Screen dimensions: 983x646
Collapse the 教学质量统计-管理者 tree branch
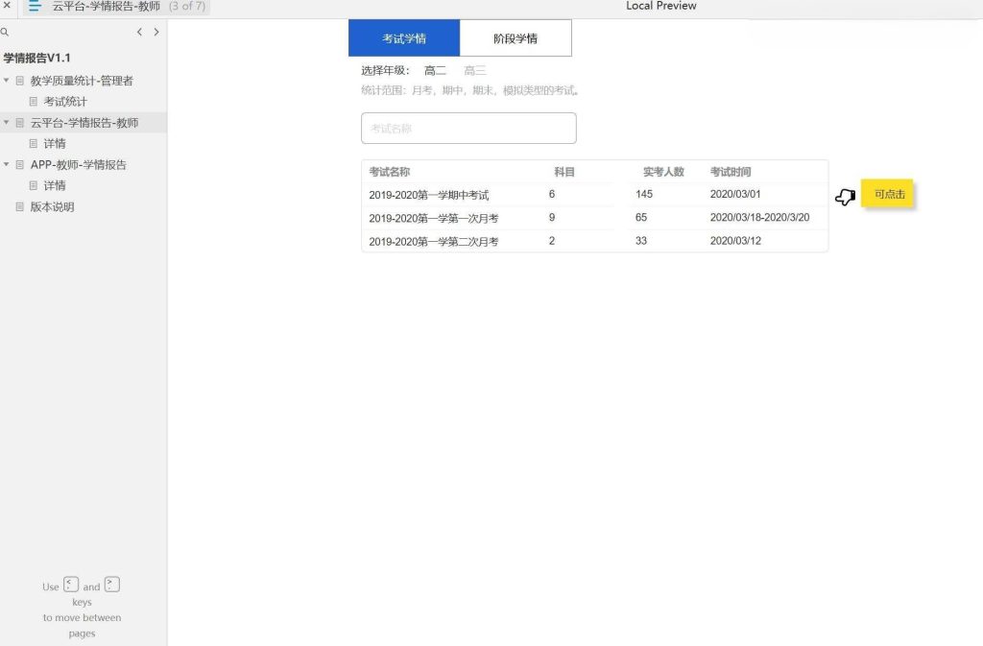coord(7,80)
